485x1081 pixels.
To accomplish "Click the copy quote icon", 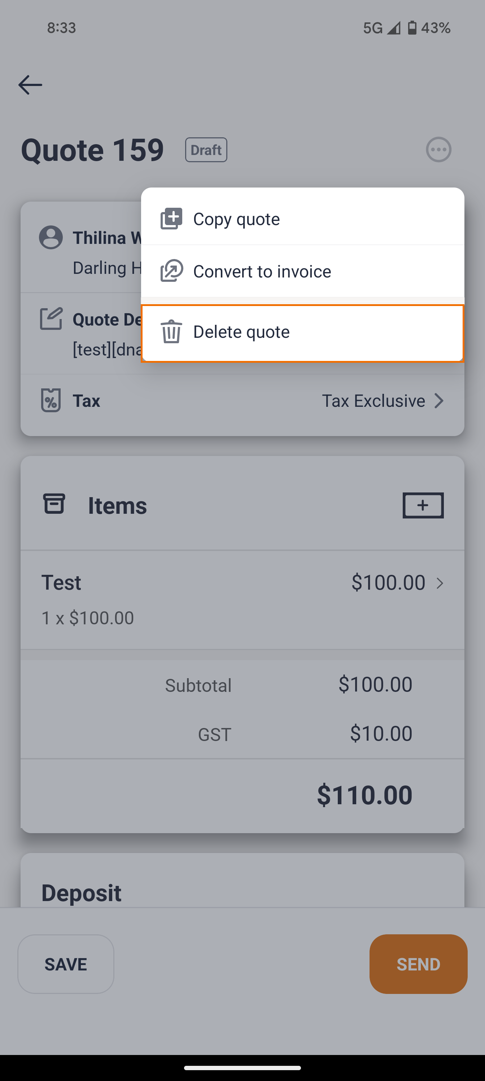I will pyautogui.click(x=171, y=219).
